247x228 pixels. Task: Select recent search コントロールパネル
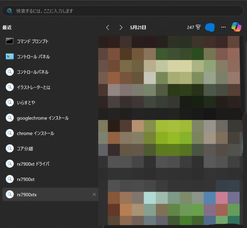50,72
